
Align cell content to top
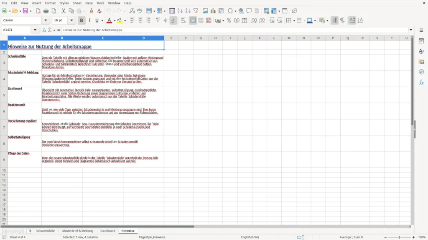(x=158, y=20)
